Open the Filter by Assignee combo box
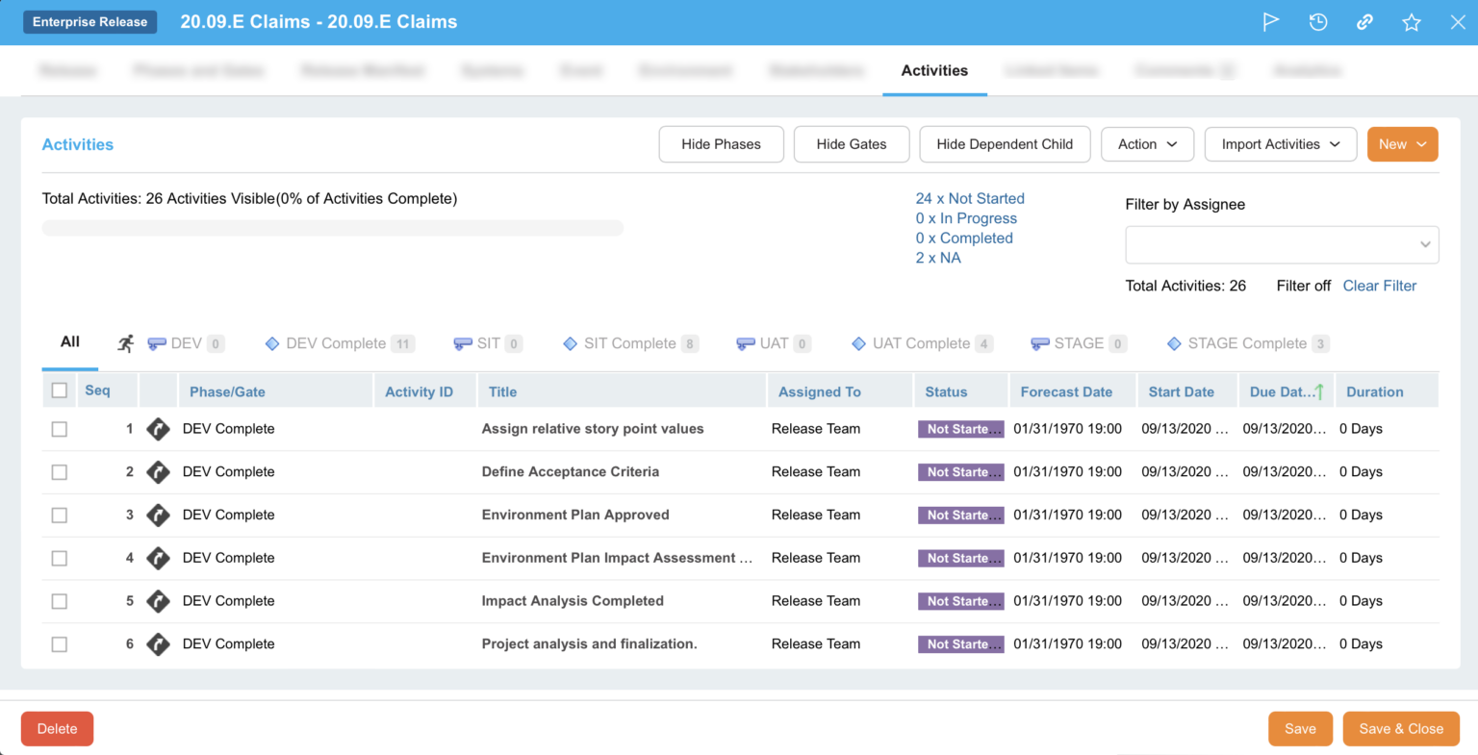Screen dimensions: 1478x755 click(x=1281, y=244)
